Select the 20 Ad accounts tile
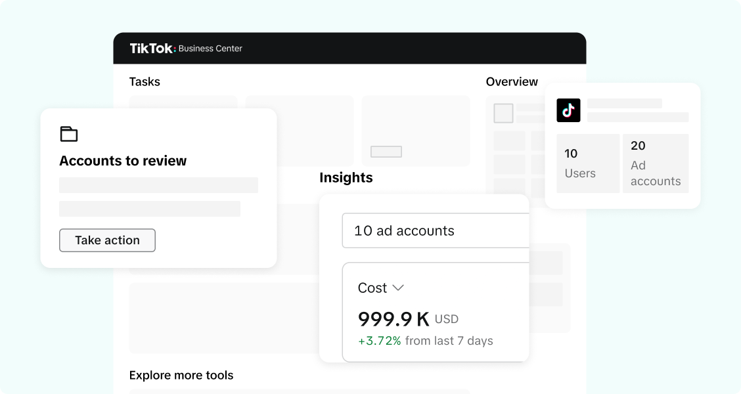The image size is (741, 394). coord(656,164)
